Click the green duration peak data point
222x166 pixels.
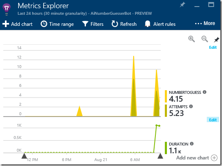[x=157, y=125]
